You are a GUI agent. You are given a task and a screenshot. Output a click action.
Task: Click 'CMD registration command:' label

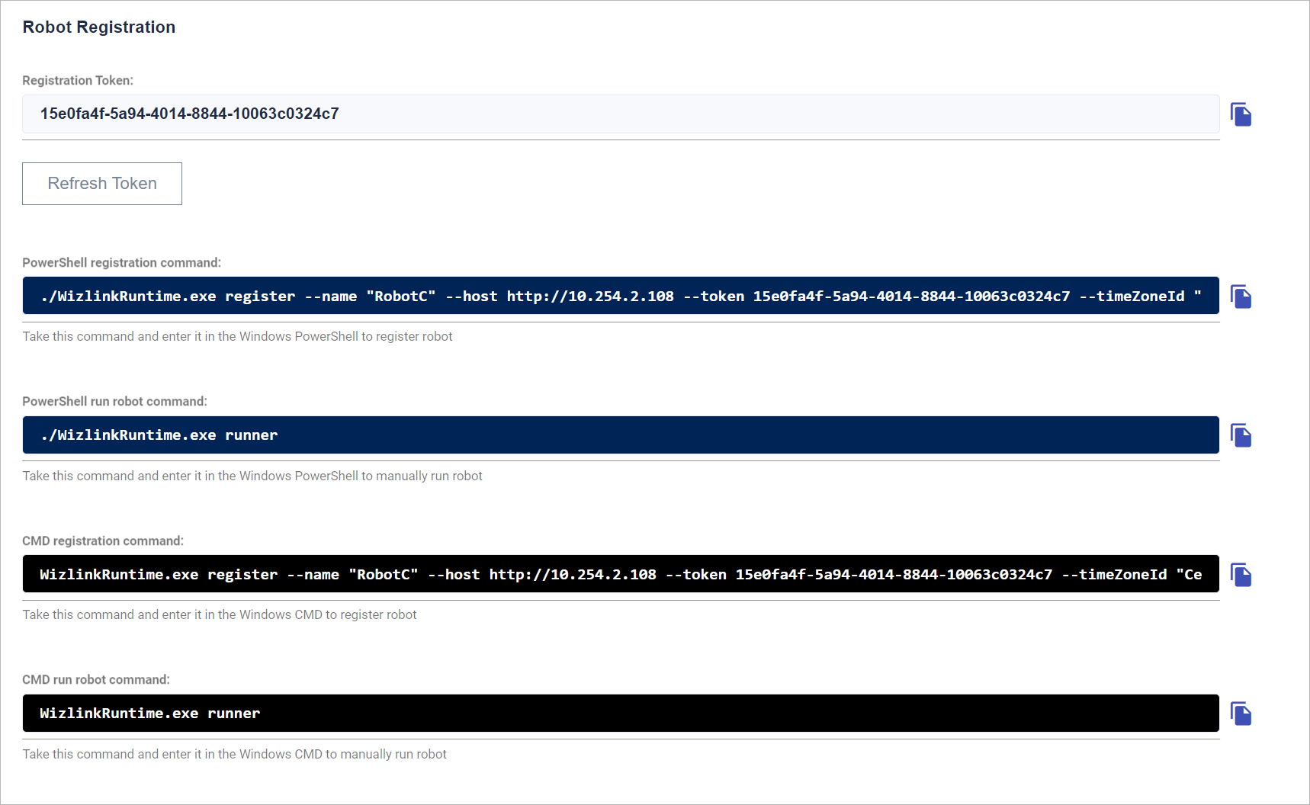pyautogui.click(x=103, y=541)
